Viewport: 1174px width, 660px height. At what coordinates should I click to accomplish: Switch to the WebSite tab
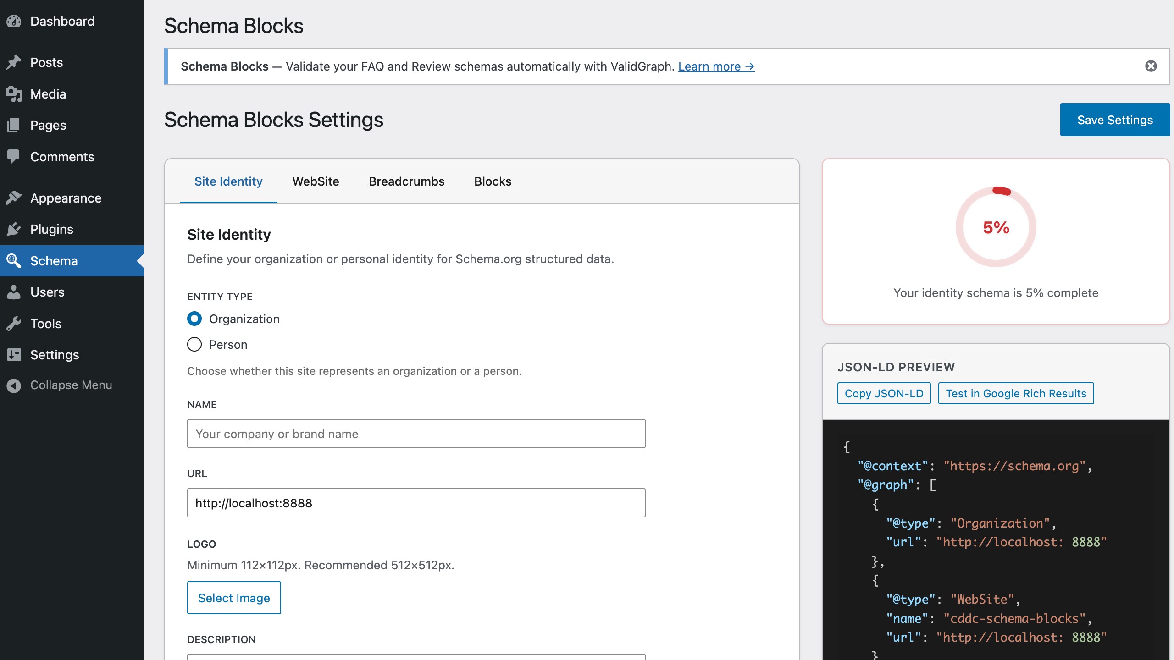tap(316, 181)
